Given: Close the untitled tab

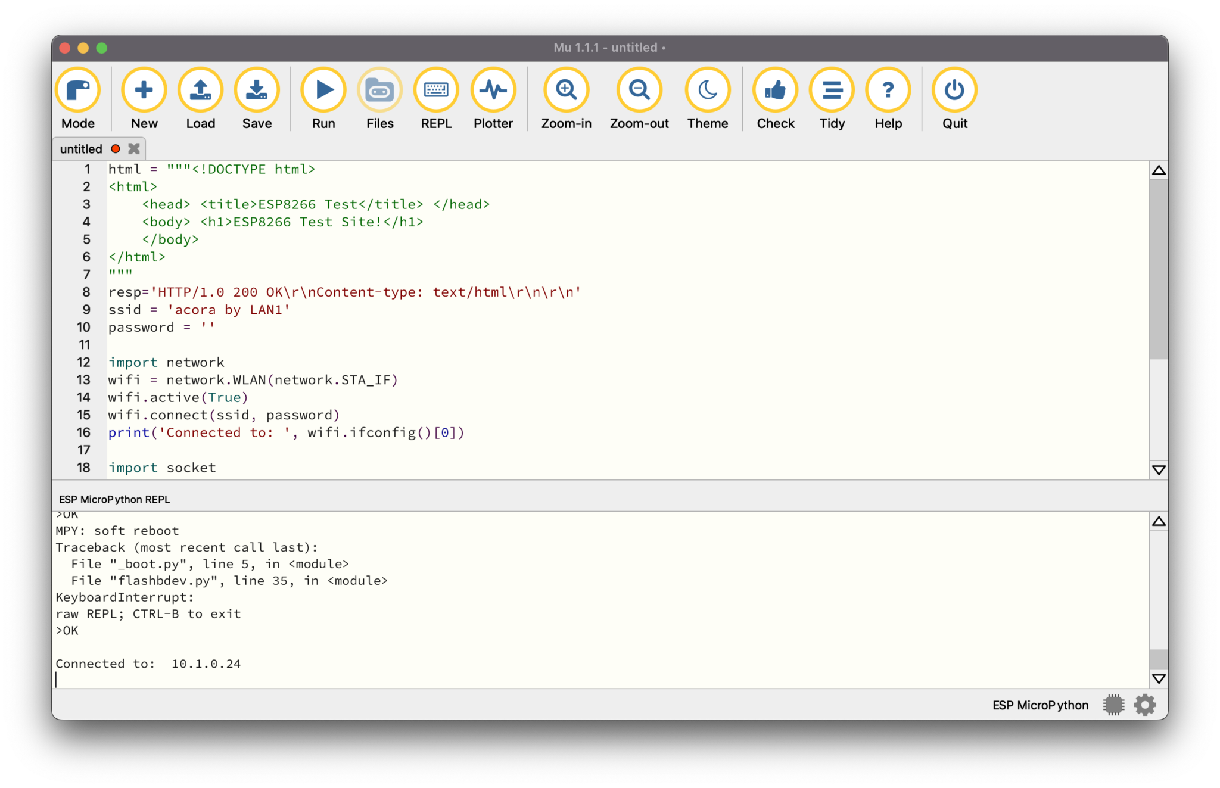Looking at the screenshot, I should pos(133,148).
